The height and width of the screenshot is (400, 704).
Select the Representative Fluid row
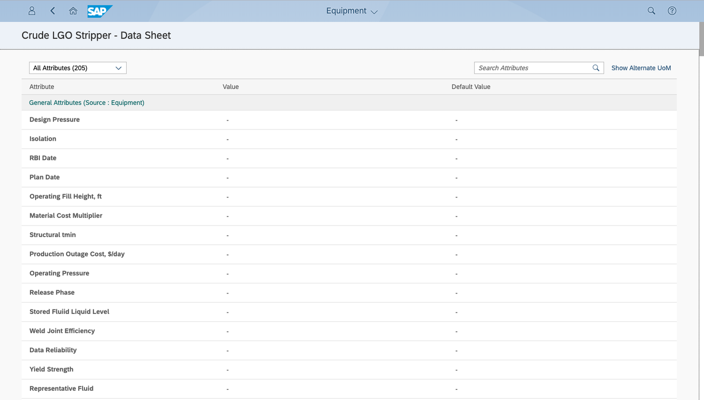click(61, 388)
